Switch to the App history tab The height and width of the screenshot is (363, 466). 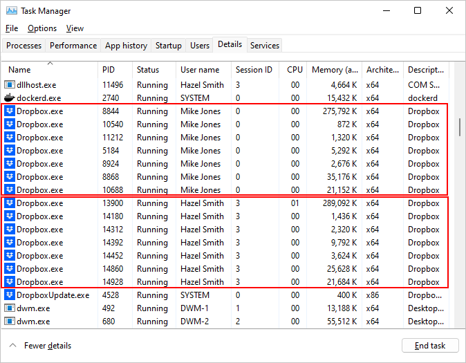pos(126,46)
